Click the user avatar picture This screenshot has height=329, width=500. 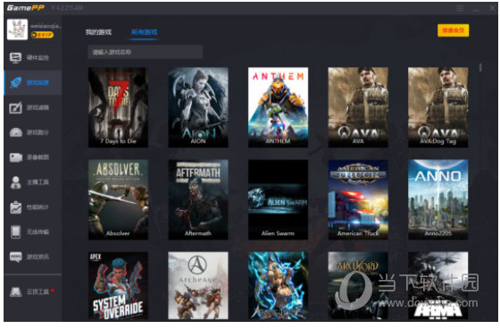point(17,30)
